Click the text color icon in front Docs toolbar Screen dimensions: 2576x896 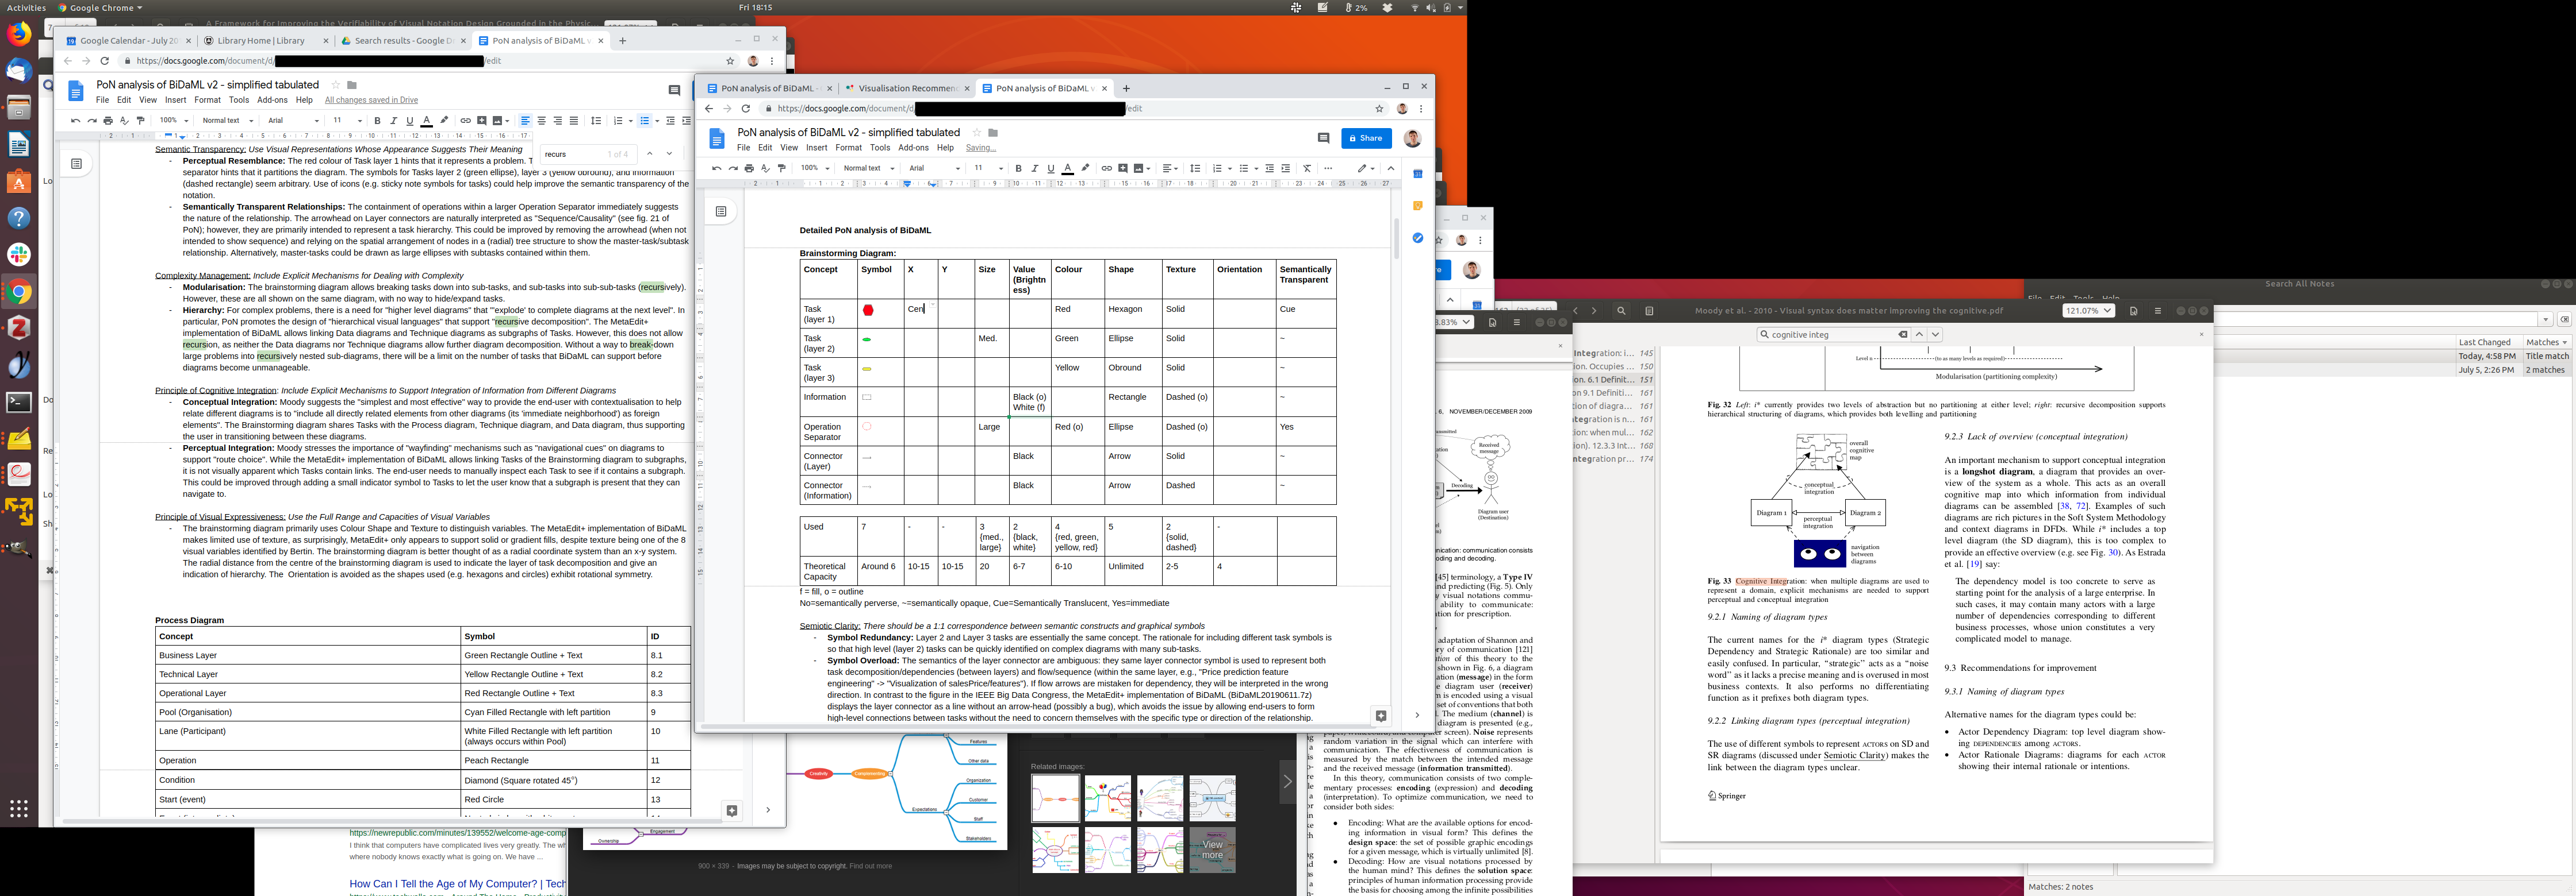tap(1067, 169)
